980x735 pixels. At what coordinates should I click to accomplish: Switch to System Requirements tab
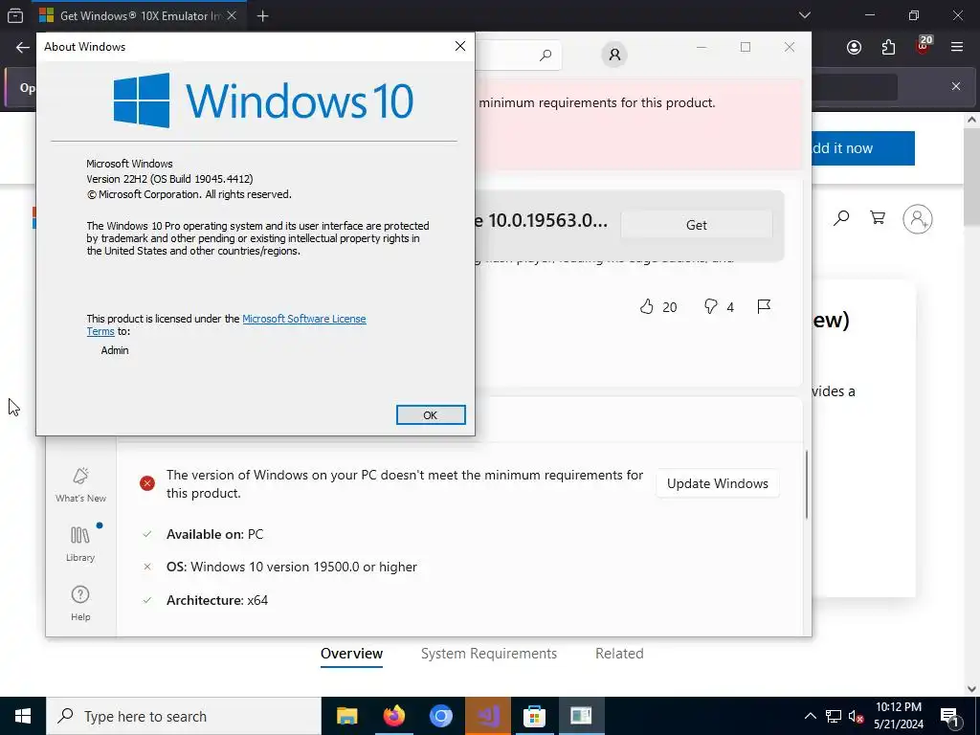[x=489, y=654]
